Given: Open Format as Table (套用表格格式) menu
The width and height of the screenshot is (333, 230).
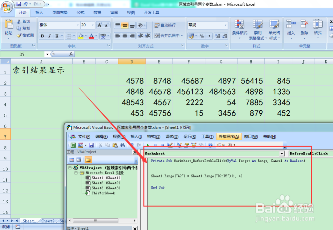Looking at the screenshot, I should pos(258,29).
